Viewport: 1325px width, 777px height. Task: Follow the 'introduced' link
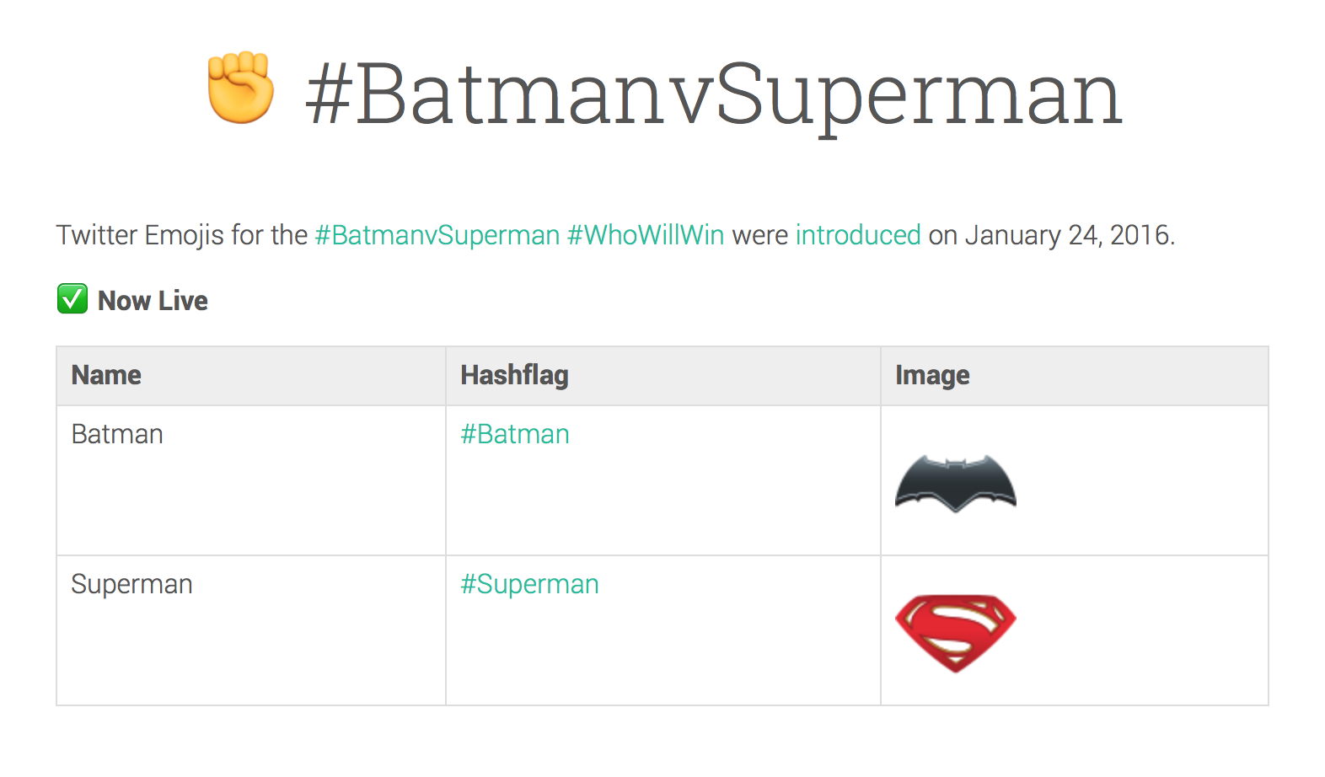tap(858, 235)
